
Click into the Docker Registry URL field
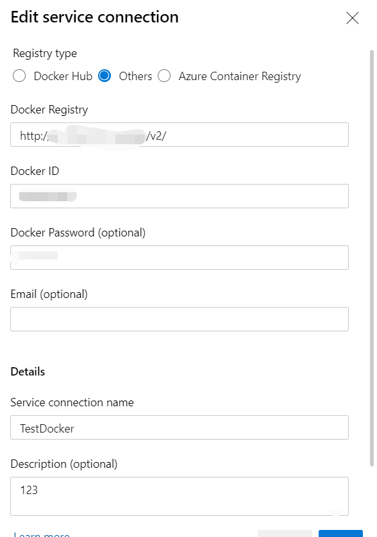[180, 135]
